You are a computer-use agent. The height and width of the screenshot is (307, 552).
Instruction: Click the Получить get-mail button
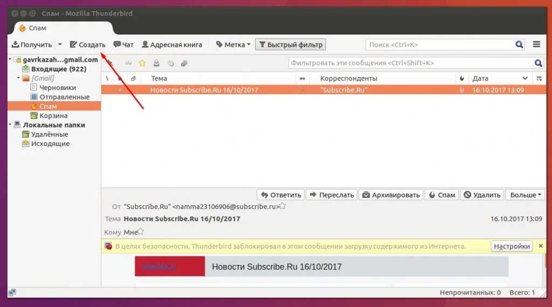coord(32,45)
